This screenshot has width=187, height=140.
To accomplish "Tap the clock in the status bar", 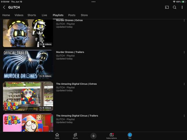I will [x=5, y=2].
